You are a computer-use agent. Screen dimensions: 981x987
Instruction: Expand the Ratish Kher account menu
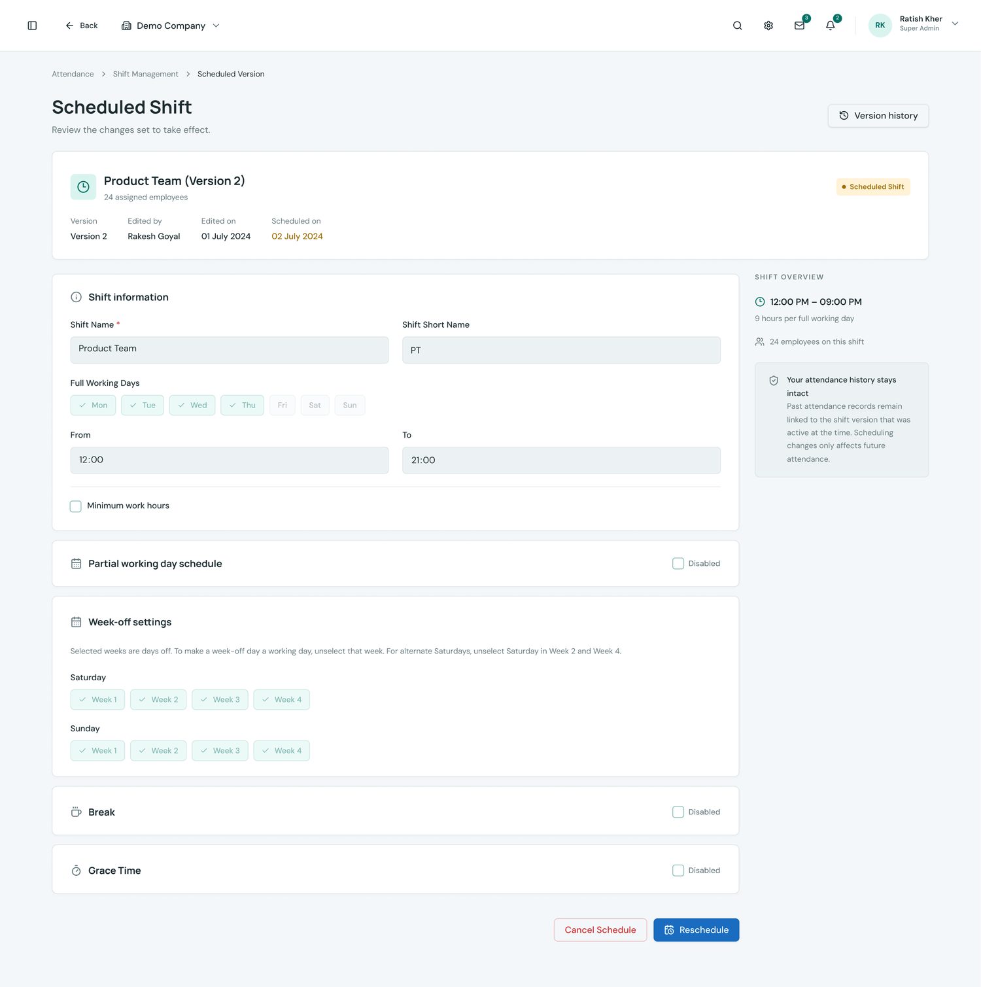tap(955, 24)
